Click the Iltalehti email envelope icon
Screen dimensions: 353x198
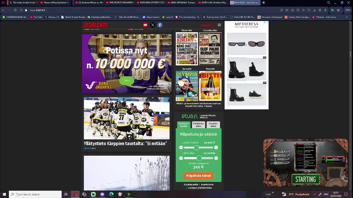click(x=145, y=25)
